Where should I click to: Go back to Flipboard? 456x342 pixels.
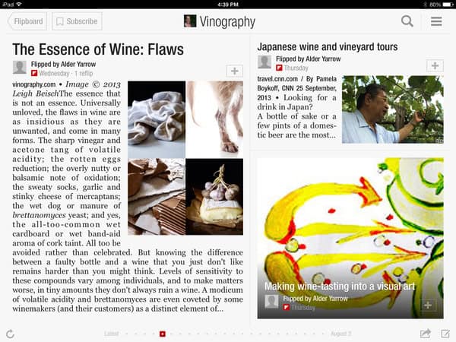click(27, 21)
